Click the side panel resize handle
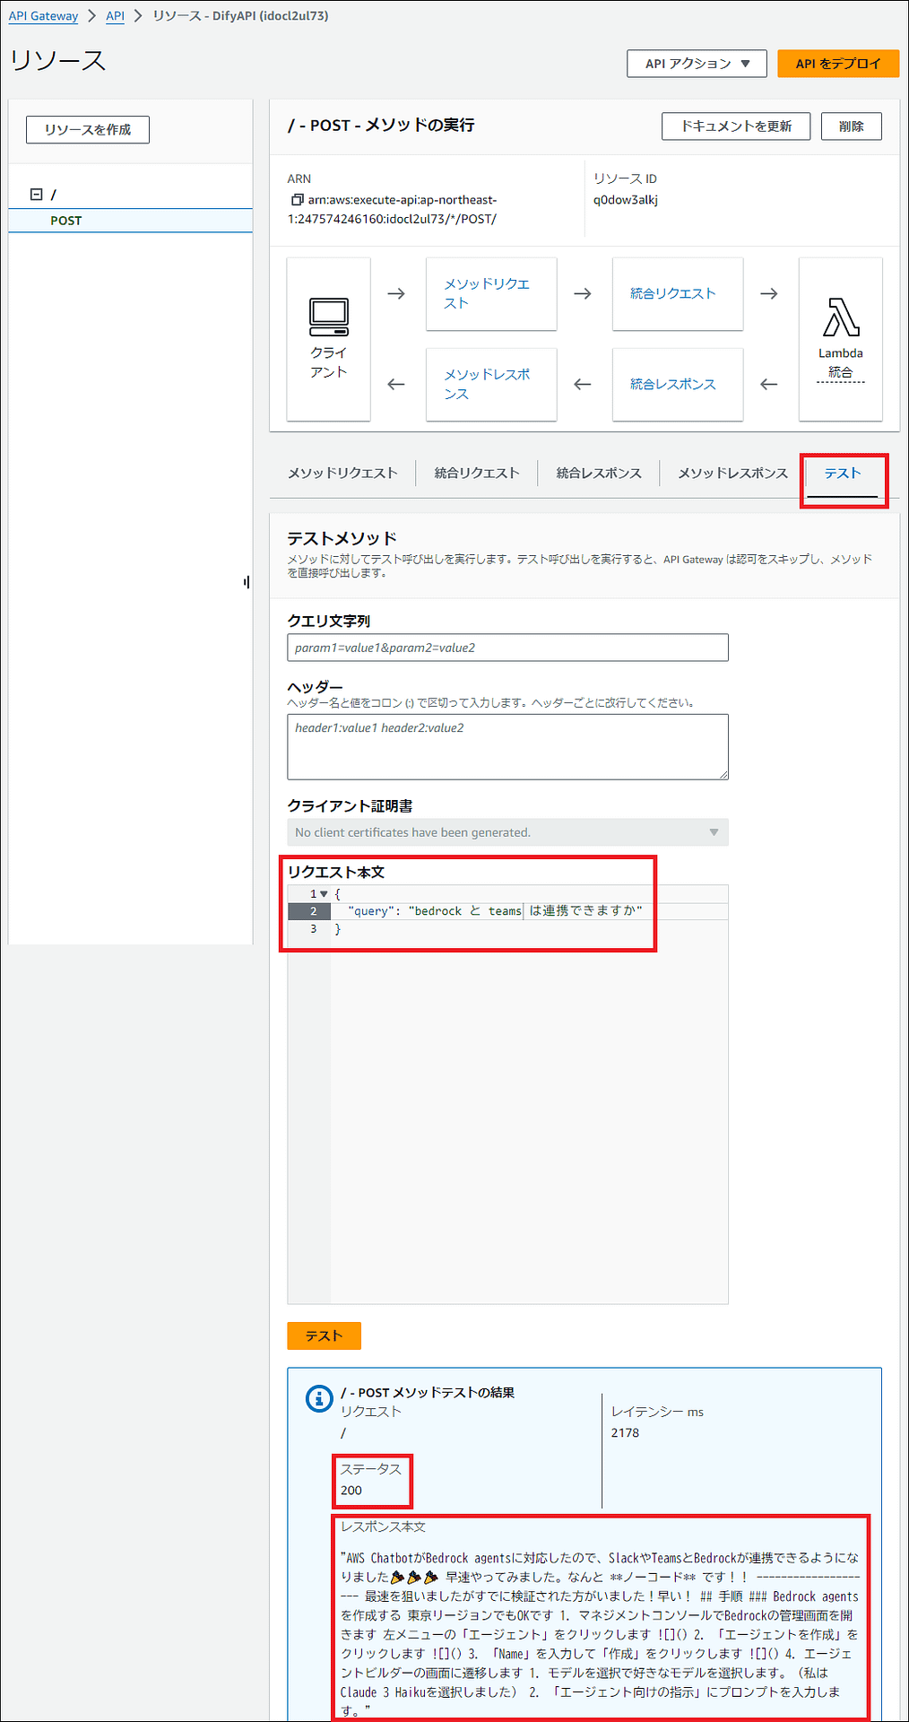The image size is (909, 1722). (247, 582)
